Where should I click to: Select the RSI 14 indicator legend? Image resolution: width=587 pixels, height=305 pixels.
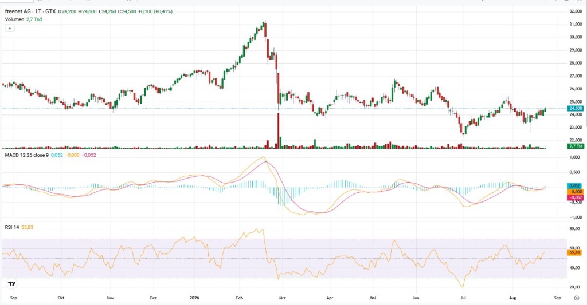pos(12,227)
